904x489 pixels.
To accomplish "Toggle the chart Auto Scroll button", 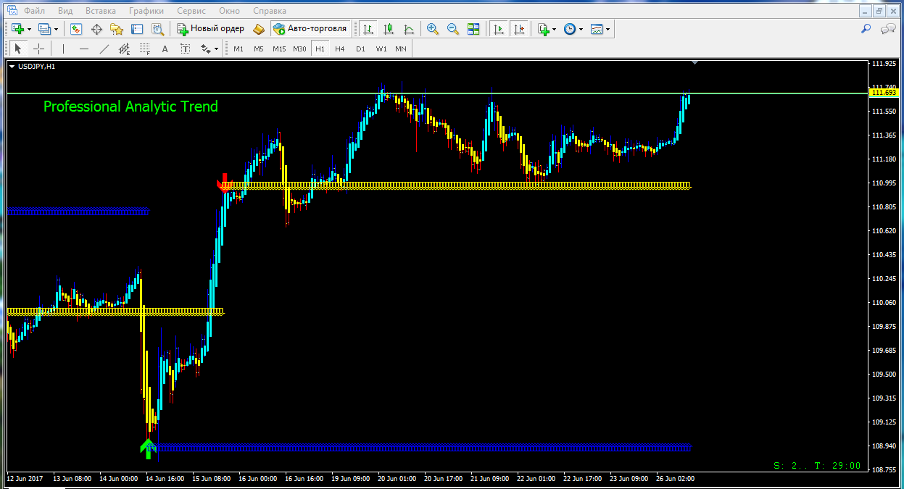I will [x=499, y=29].
